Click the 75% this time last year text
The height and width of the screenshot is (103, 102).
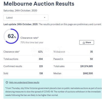point(32,43)
